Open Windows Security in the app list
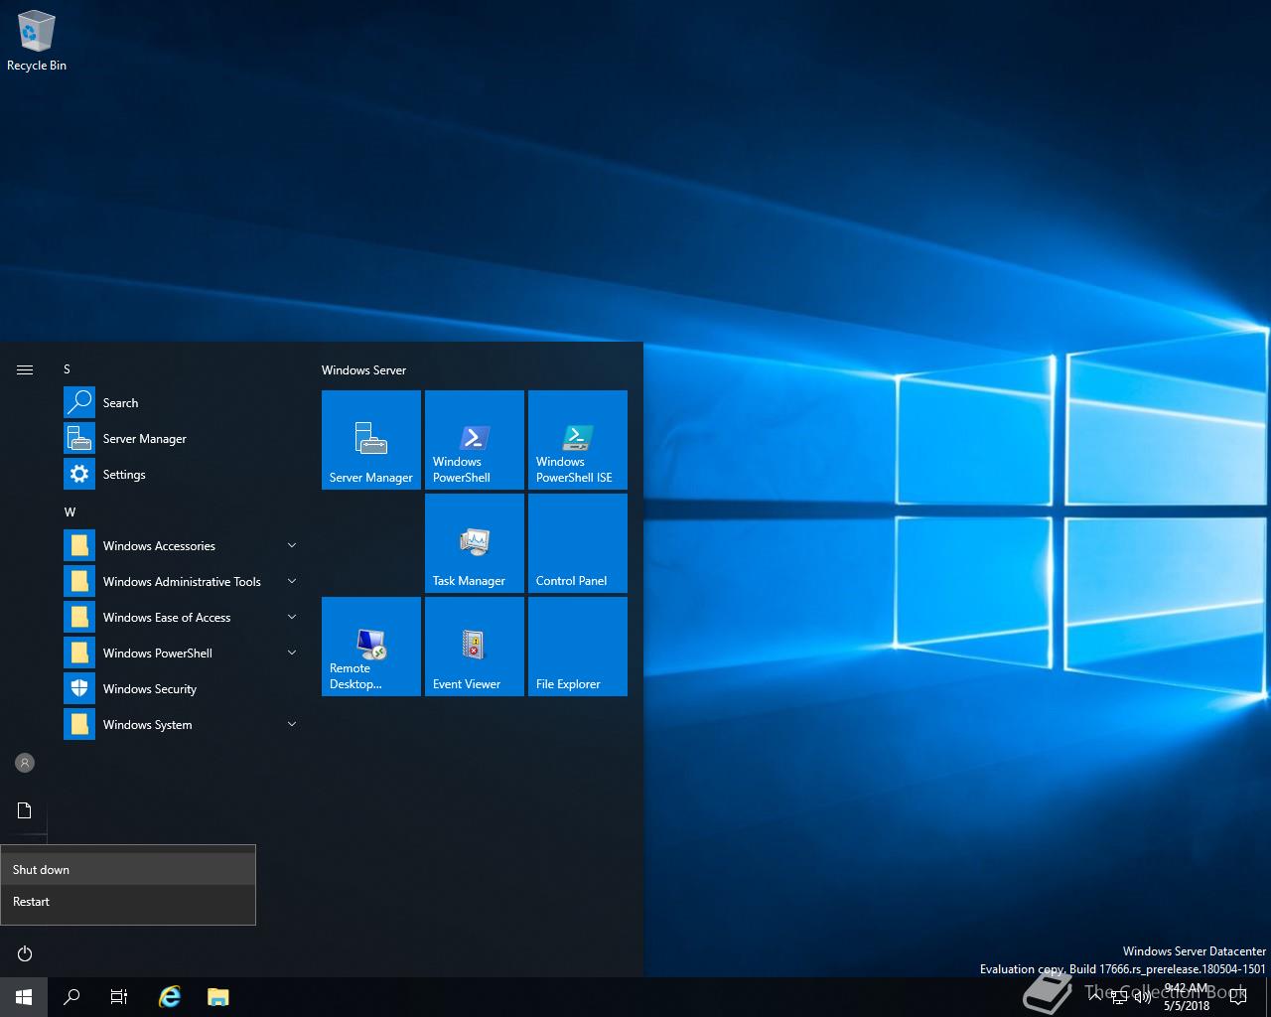Viewport: 1271px width, 1017px height. [x=183, y=688]
